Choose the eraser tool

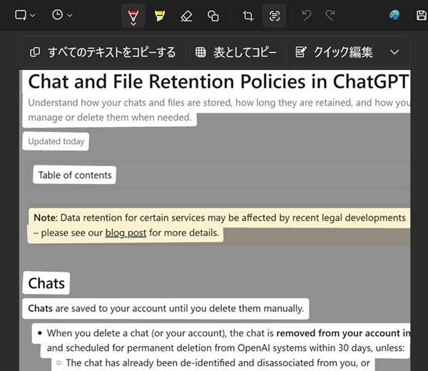186,16
